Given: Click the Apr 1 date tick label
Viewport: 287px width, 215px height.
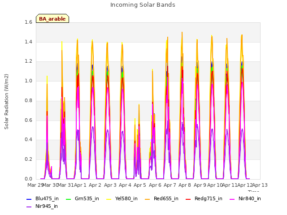Looking at the screenshot, I should 80,185.
